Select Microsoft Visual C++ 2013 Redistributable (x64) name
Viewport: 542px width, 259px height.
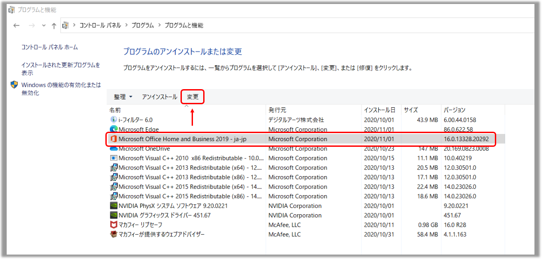click(x=191, y=168)
